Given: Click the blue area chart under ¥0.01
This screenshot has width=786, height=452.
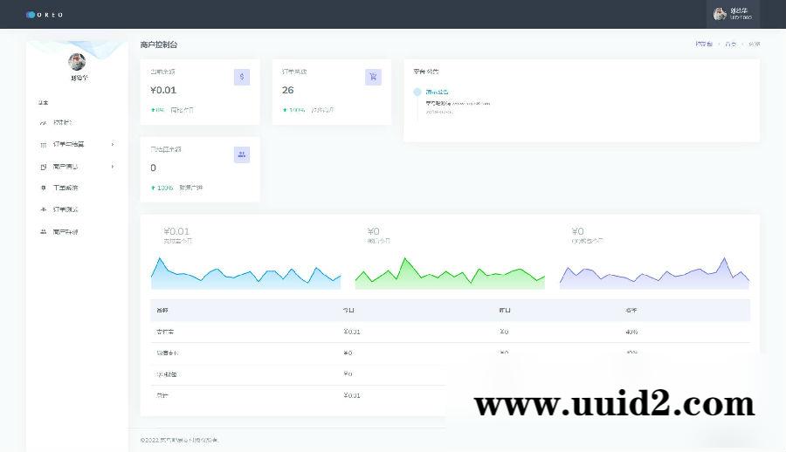Looking at the screenshot, I should pos(245,274).
